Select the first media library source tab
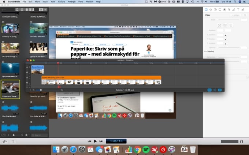249x155 pixels. (x=17, y=9)
